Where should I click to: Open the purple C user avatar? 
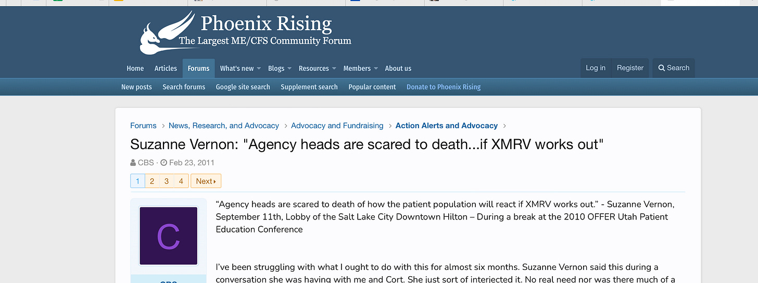[168, 236]
